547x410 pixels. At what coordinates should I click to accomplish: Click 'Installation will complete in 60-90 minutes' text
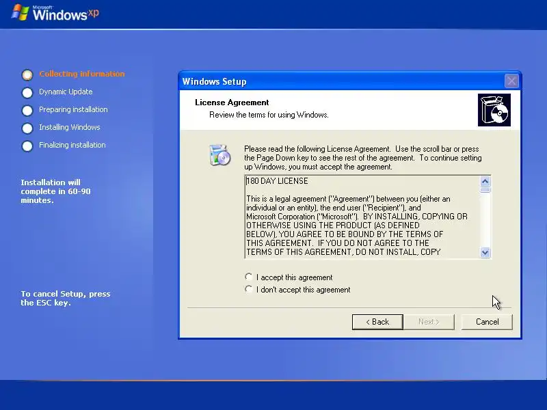[x=55, y=191]
